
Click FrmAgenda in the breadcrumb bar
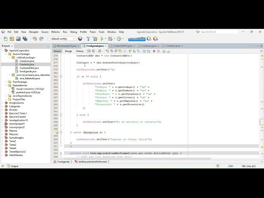(63, 162)
